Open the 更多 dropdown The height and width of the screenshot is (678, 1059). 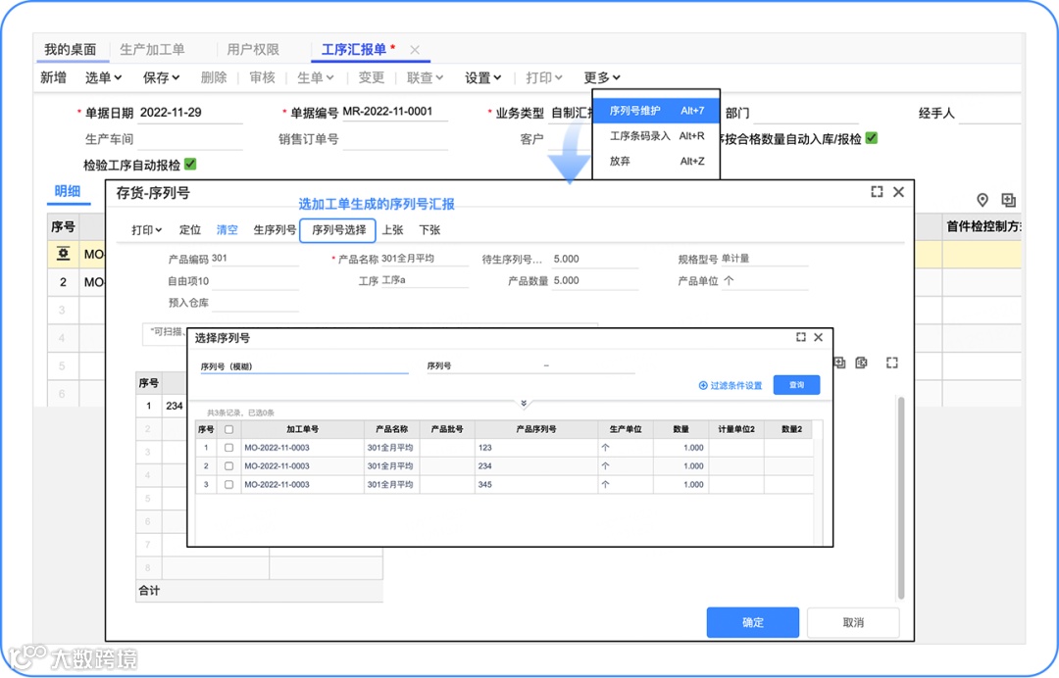(x=602, y=77)
